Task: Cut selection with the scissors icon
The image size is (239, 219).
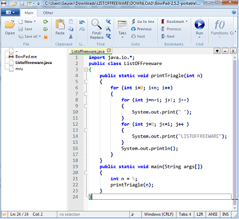Action: pos(71,37)
